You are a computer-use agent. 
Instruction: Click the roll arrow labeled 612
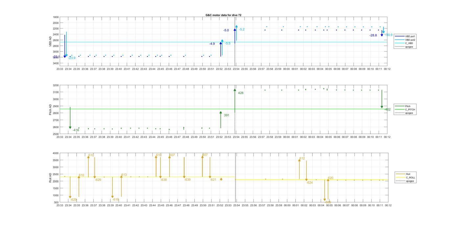click(299, 169)
